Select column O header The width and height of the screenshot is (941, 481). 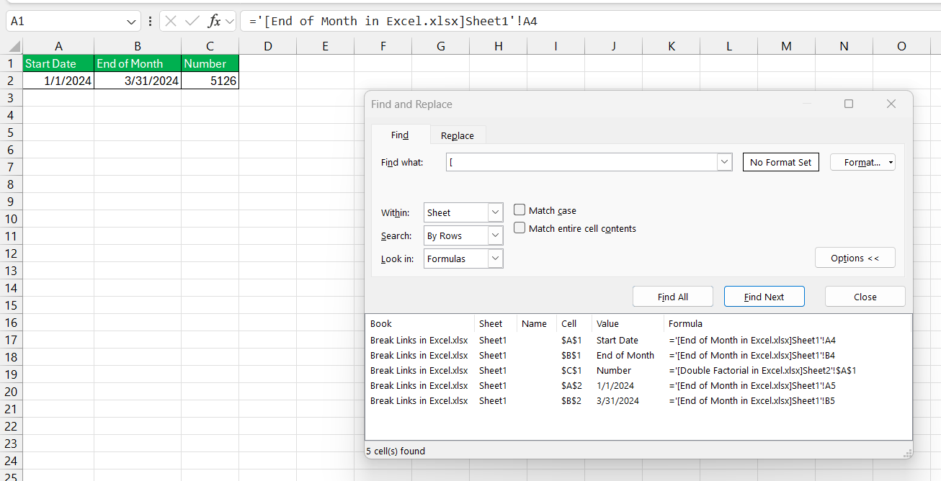click(x=901, y=46)
